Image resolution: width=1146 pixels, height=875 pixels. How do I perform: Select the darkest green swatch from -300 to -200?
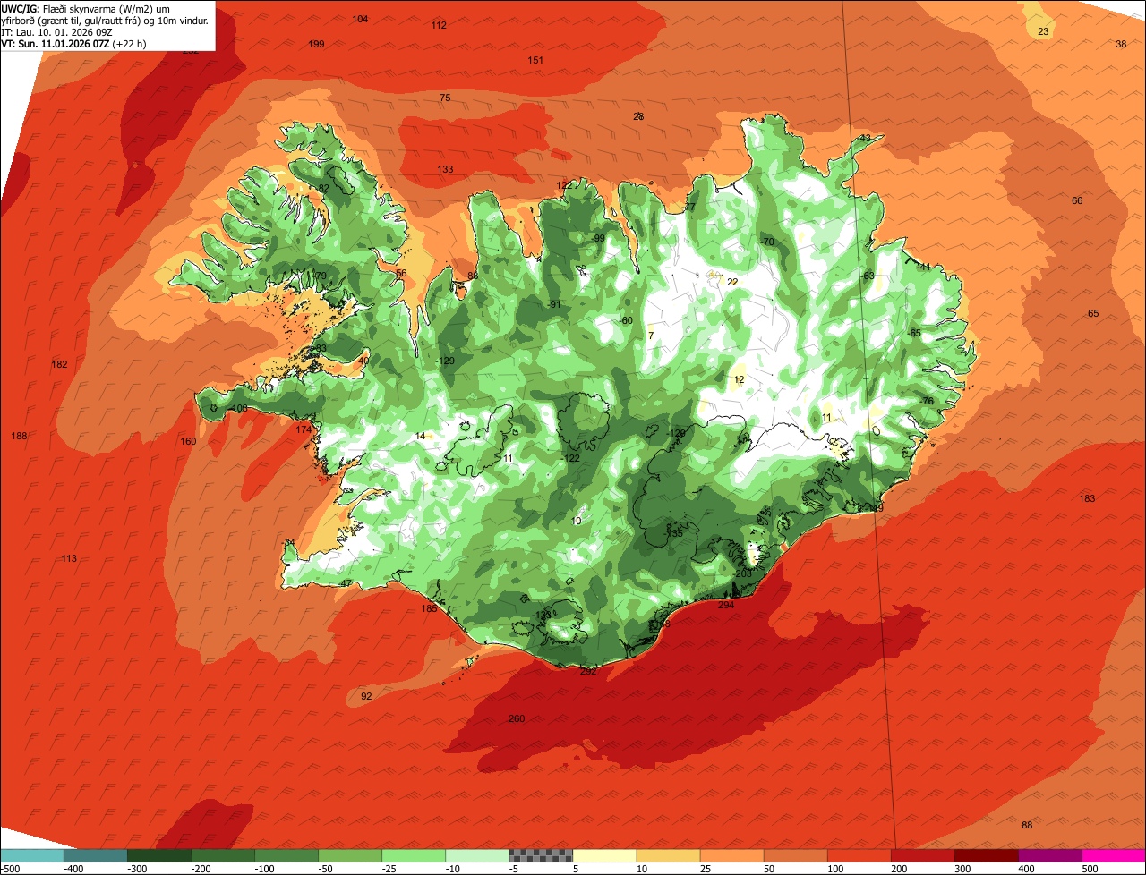pos(158,855)
